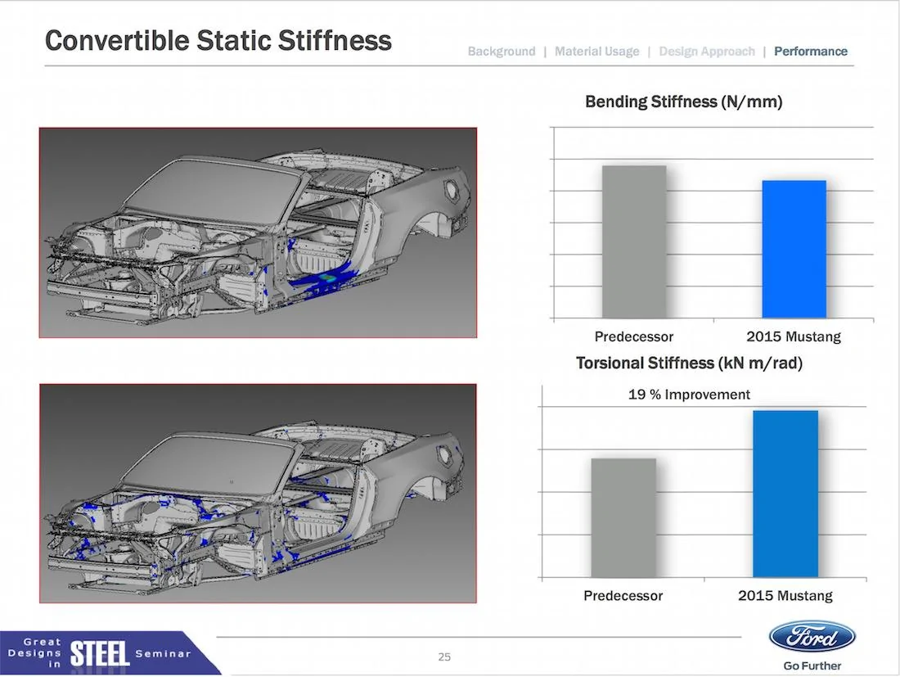Click the gray Predecessor bar in bending chart
This screenshot has width=900, height=677.
tap(634, 241)
